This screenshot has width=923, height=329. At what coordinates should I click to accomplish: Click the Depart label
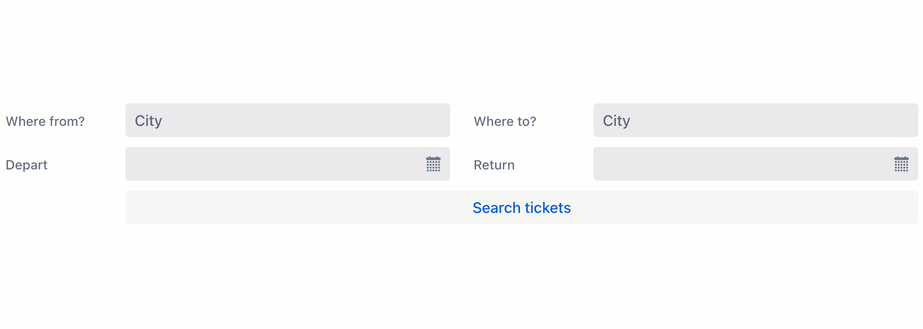point(26,165)
